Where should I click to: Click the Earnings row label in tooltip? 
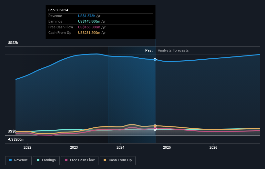point(55,21)
